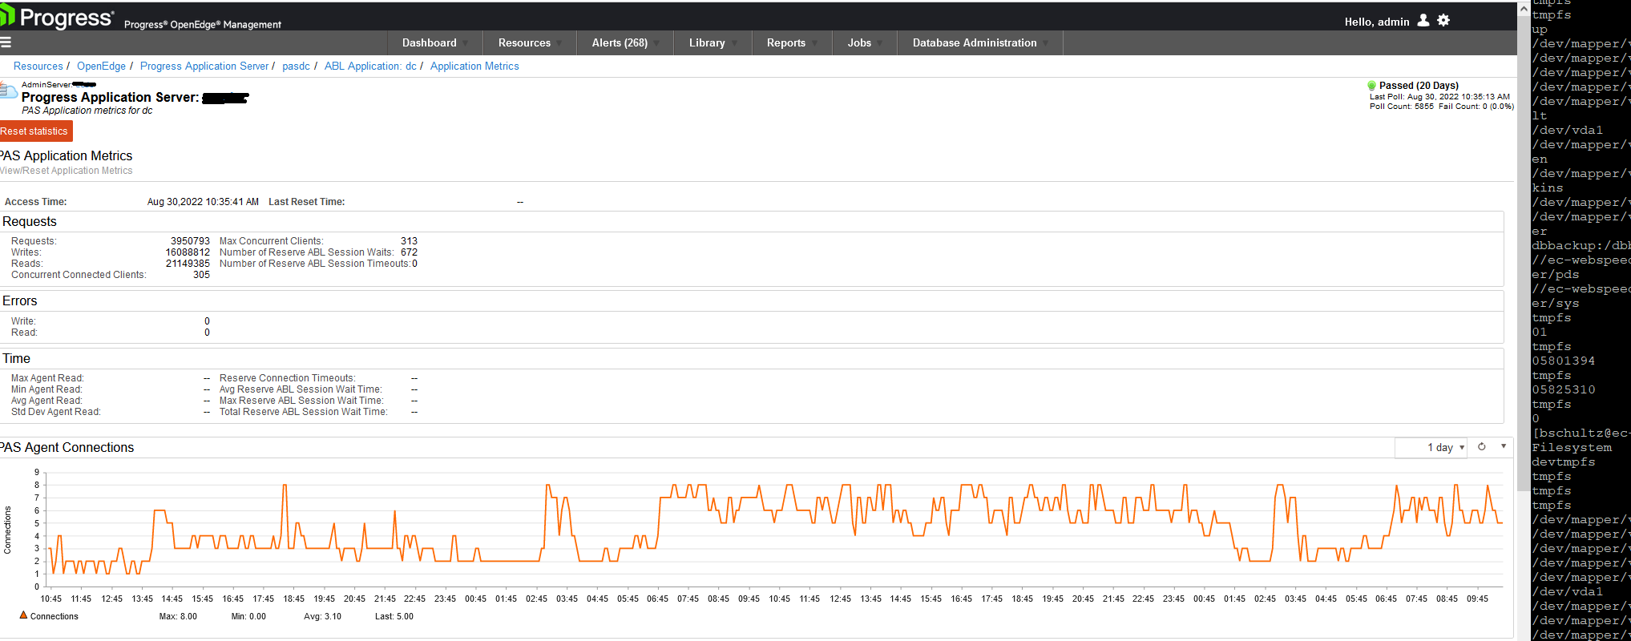Image resolution: width=1631 pixels, height=641 pixels.
Task: Go to the pasdc breadcrumb link
Action: click(x=296, y=67)
